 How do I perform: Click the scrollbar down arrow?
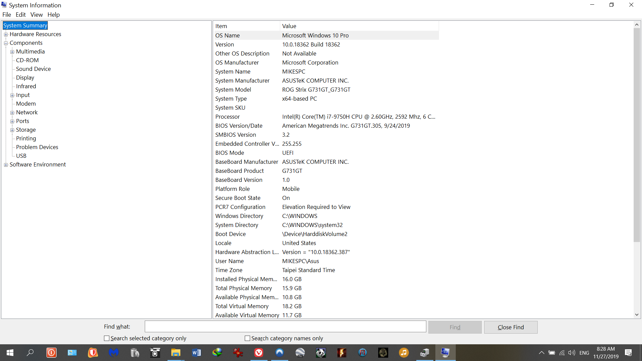click(x=637, y=315)
